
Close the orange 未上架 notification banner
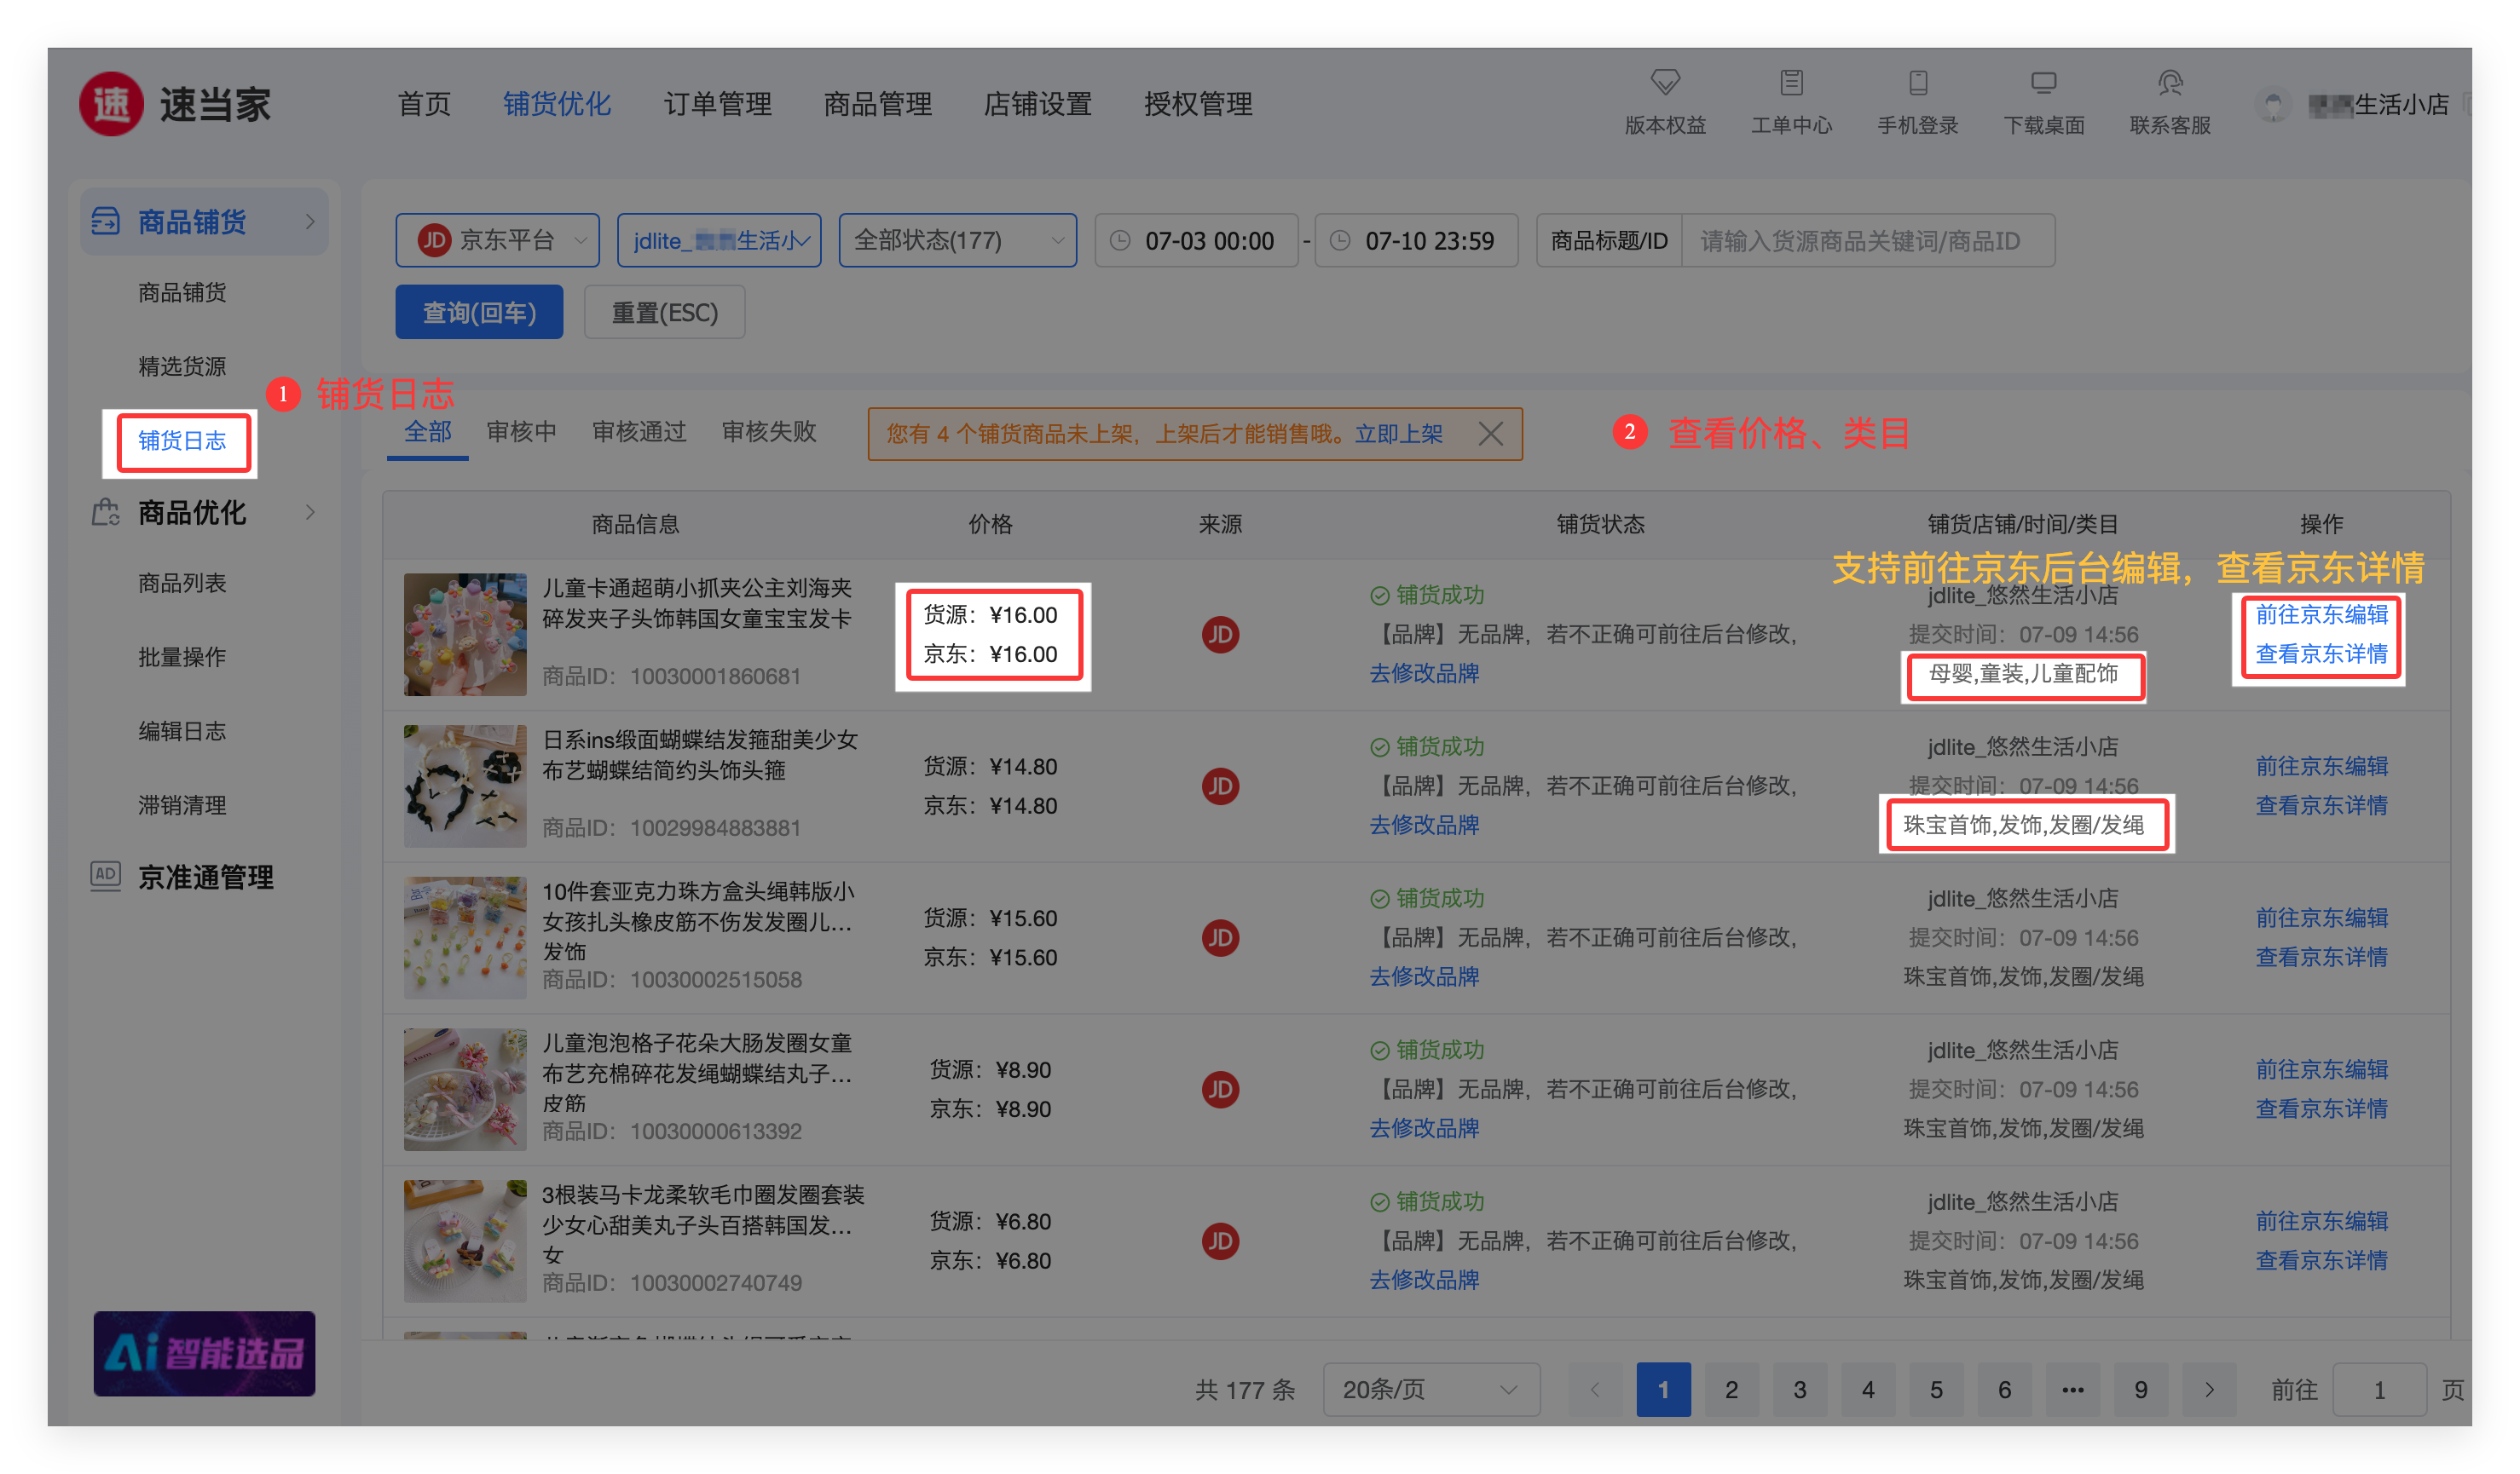click(1490, 434)
